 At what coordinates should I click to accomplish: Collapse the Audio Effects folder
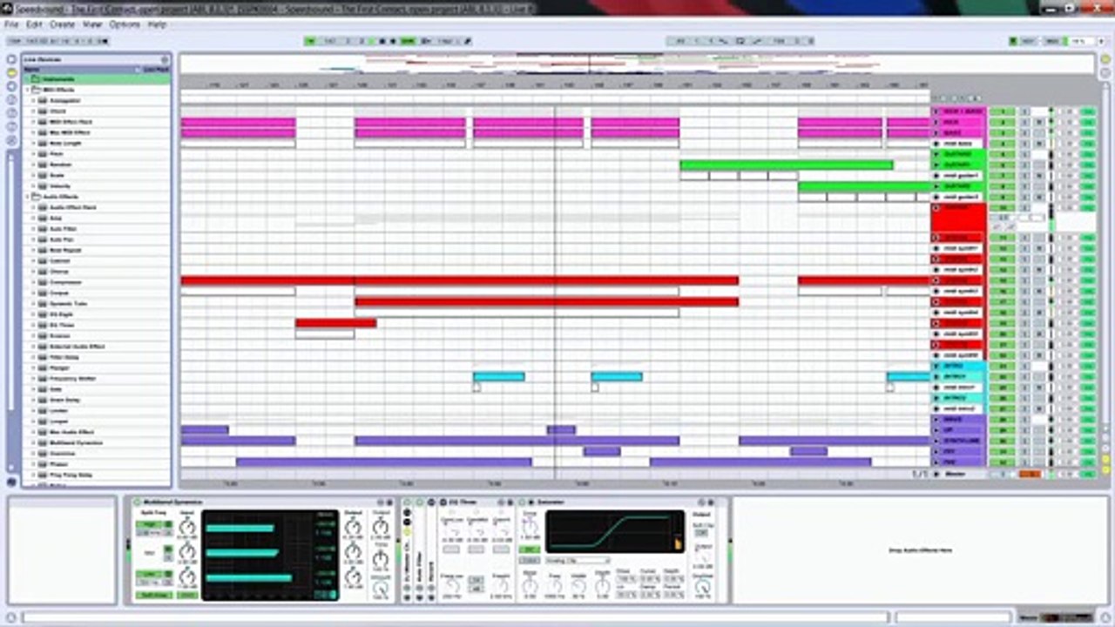click(x=28, y=197)
